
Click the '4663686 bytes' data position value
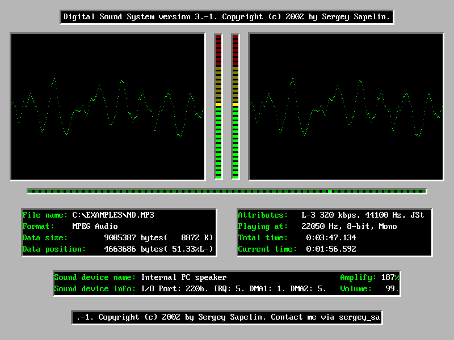pos(136,249)
